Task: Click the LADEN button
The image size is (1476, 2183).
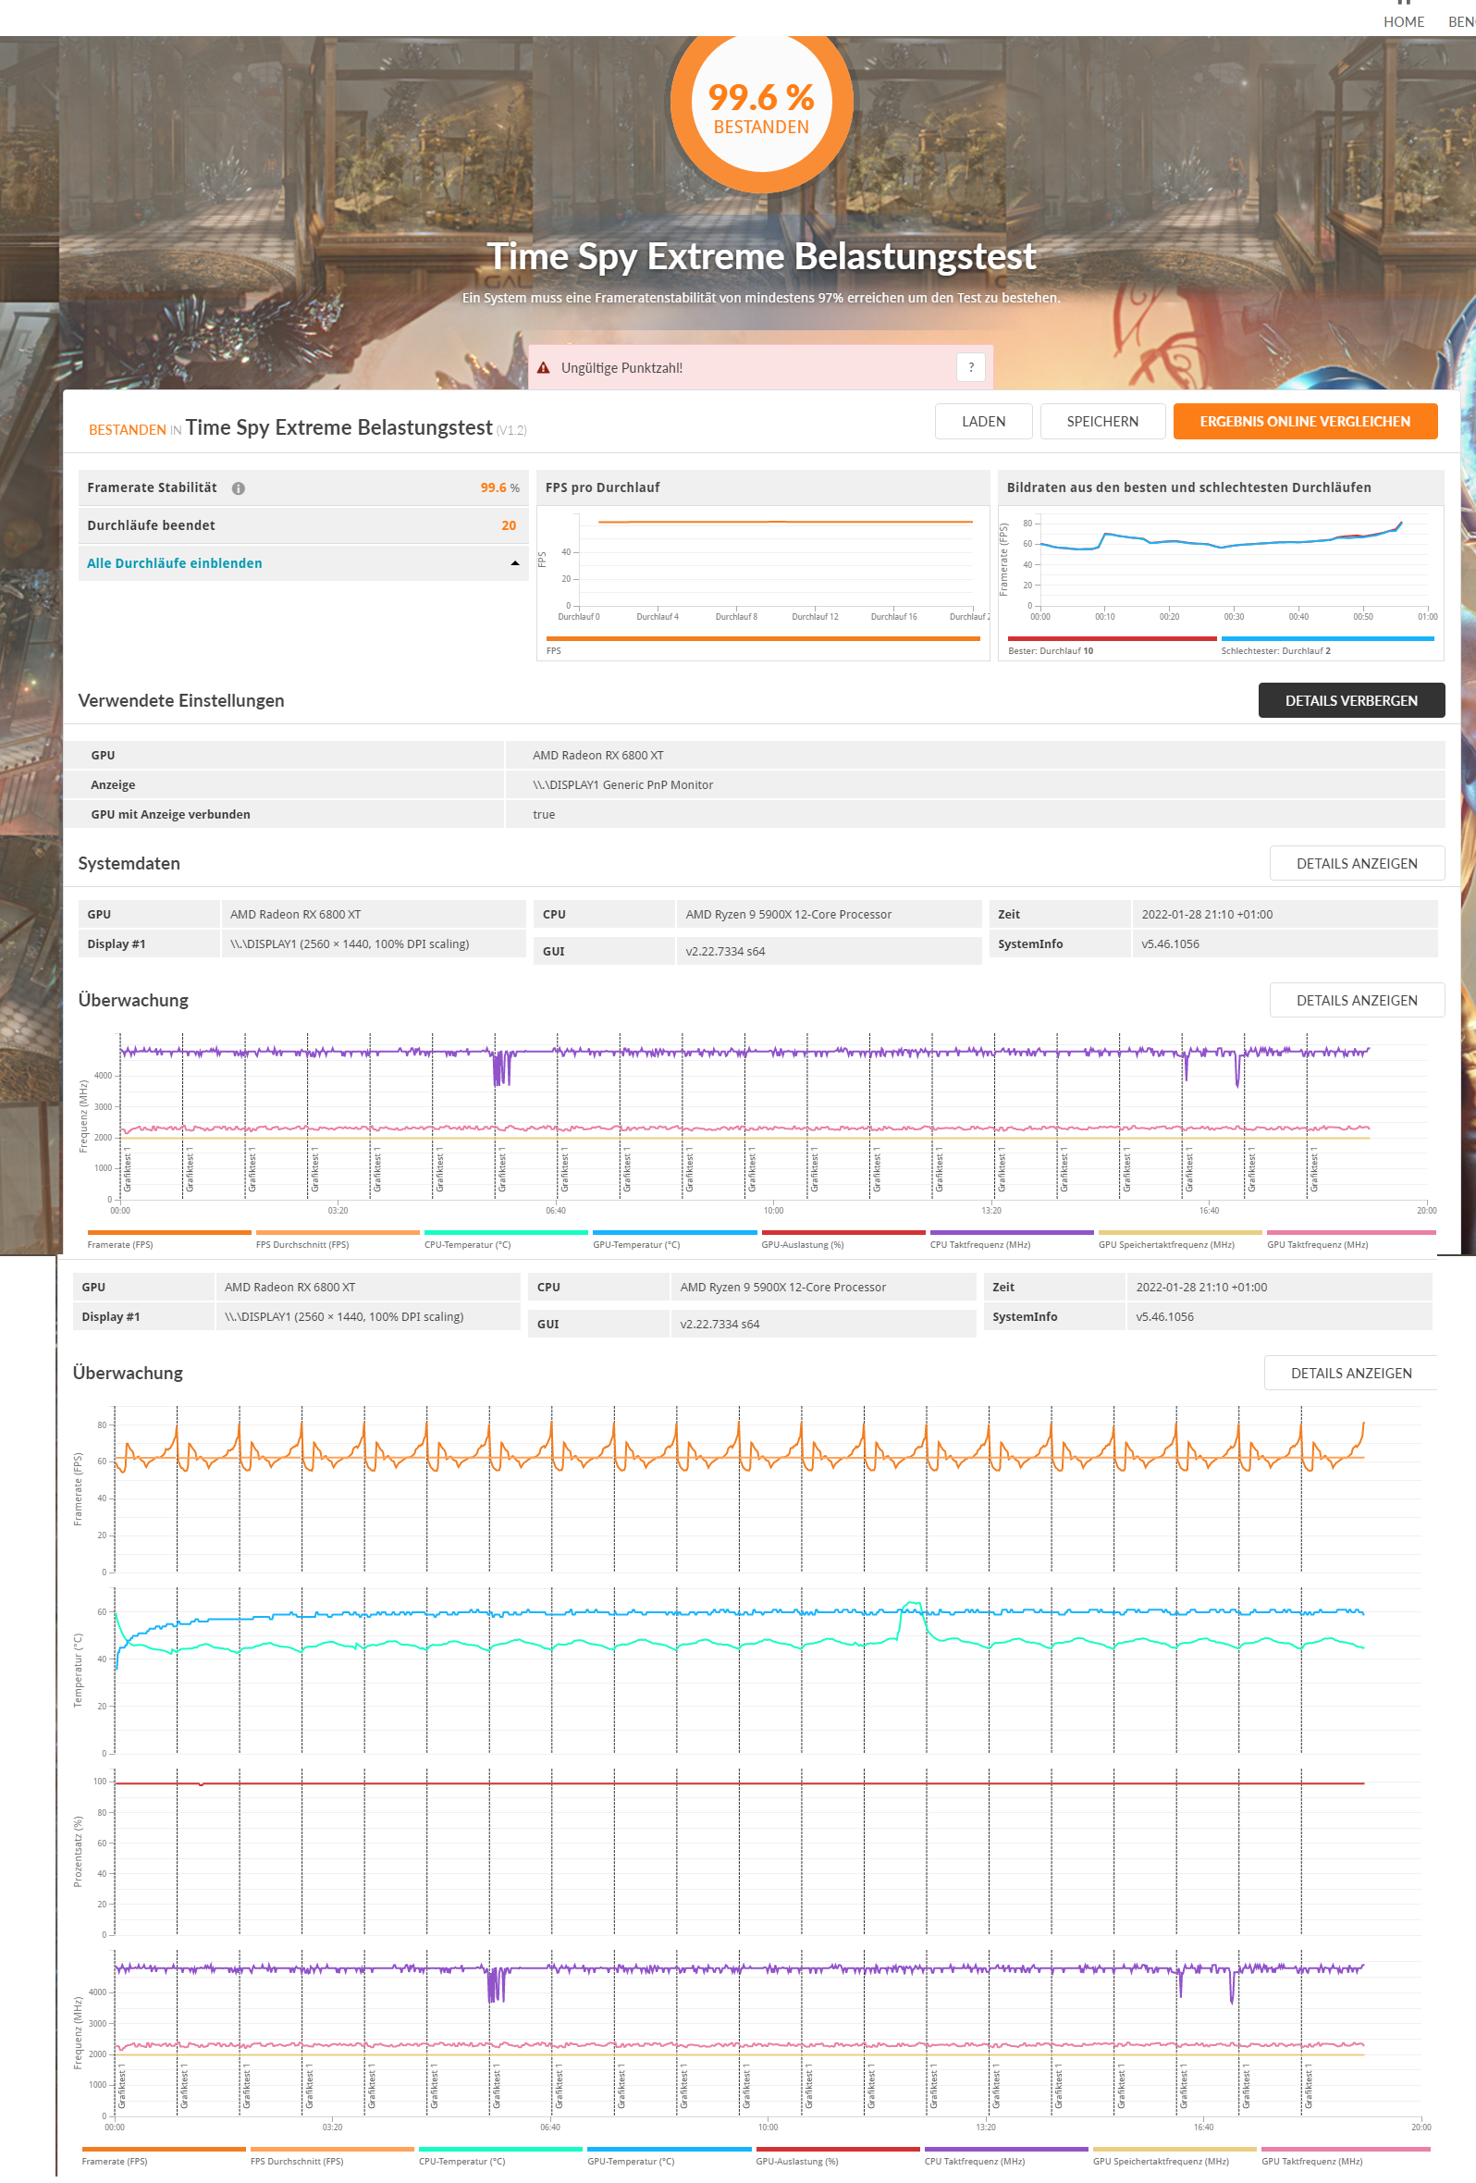Action: [983, 422]
